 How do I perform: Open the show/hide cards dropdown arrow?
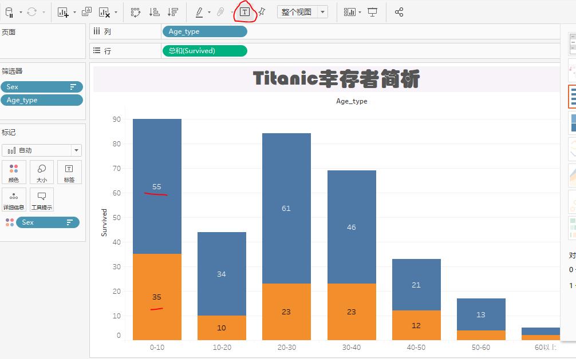coord(360,12)
